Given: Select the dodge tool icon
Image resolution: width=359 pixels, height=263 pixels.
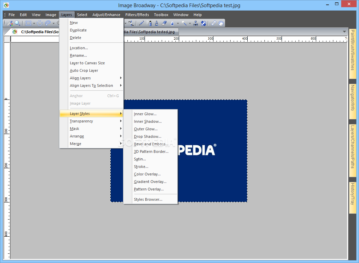Looking at the screenshot, I should pos(184,23).
